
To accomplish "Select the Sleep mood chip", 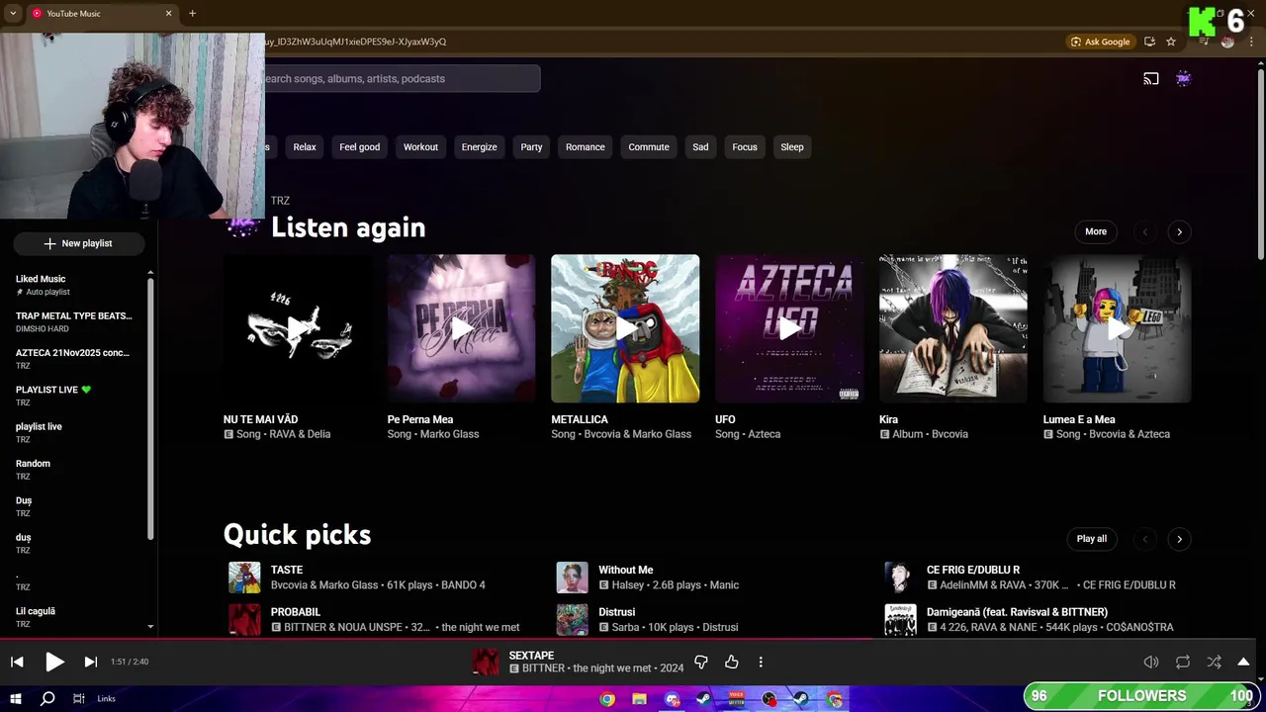I will tap(792, 147).
